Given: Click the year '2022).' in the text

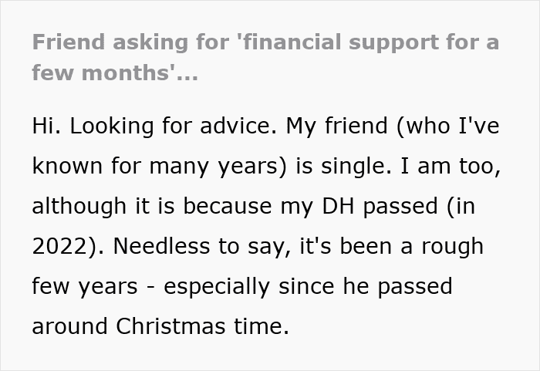Looking at the screenshot, I should tap(69, 246).
